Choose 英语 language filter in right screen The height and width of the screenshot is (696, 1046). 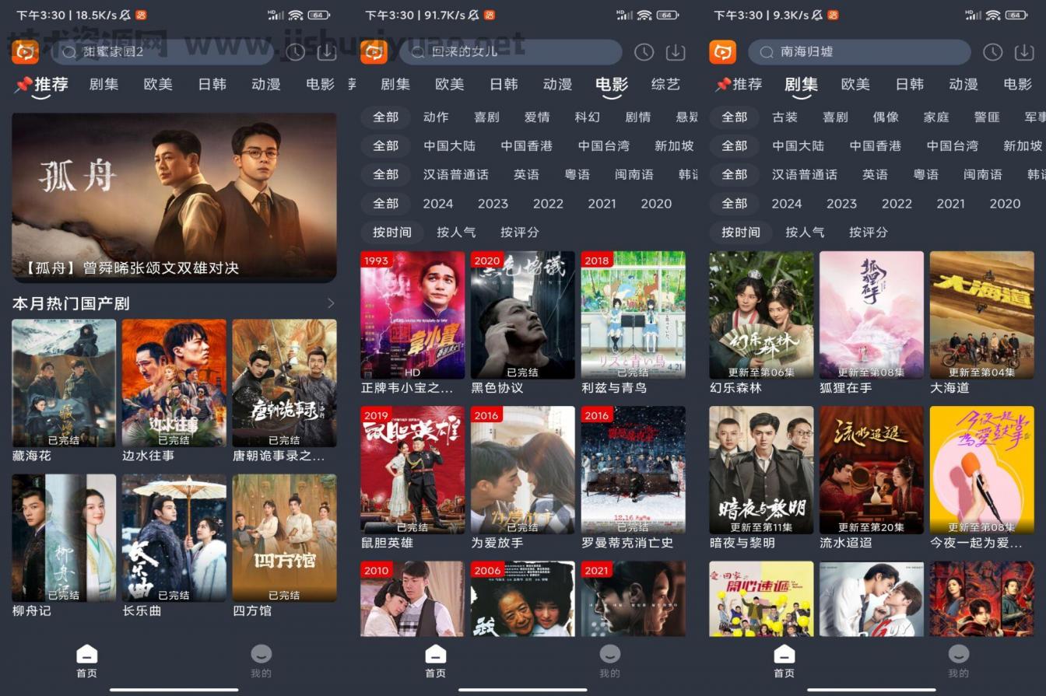(875, 174)
